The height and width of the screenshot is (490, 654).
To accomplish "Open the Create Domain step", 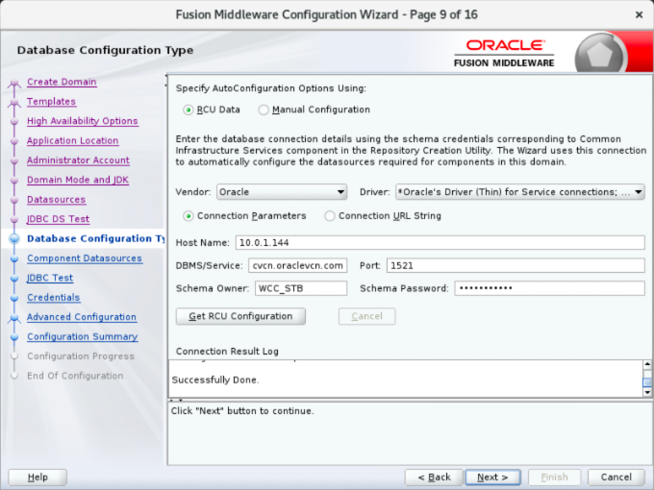I will (x=62, y=82).
